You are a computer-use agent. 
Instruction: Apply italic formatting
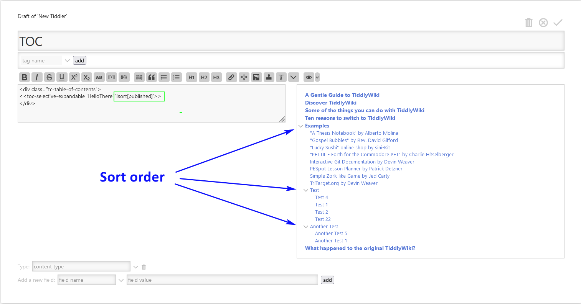tap(37, 77)
